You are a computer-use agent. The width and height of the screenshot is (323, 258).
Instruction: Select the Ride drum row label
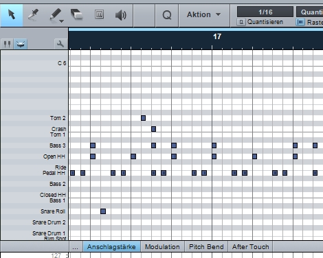coord(60,167)
